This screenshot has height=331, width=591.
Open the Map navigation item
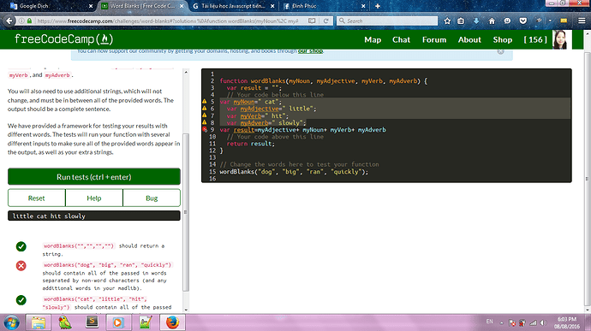coord(373,39)
